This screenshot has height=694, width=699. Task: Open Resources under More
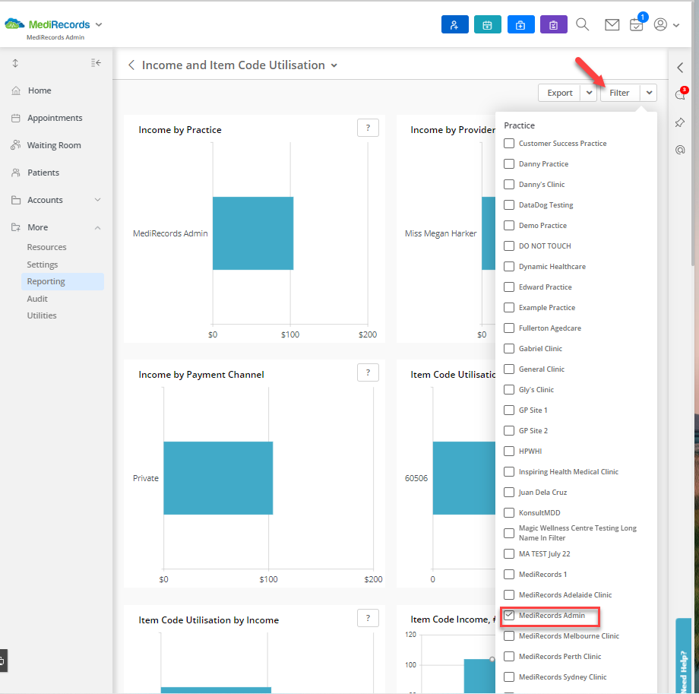(x=46, y=247)
